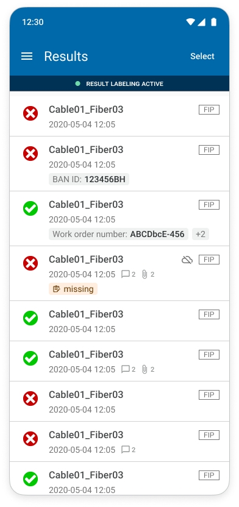The height and width of the screenshot is (507, 239).
Task: Tap the FIP badge on first result
Action: 209,110
